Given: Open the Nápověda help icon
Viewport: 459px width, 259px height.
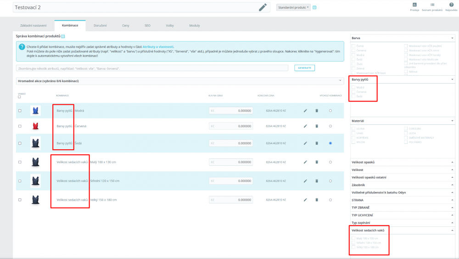Looking at the screenshot, I should click(x=451, y=7).
